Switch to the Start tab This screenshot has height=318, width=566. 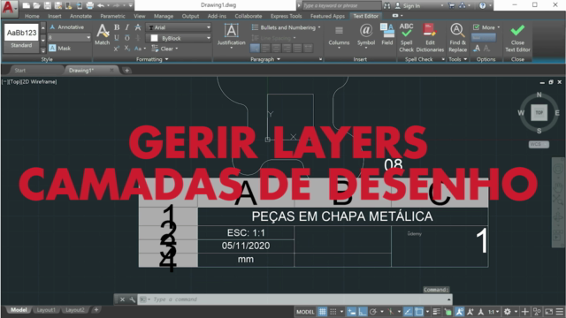(19, 71)
